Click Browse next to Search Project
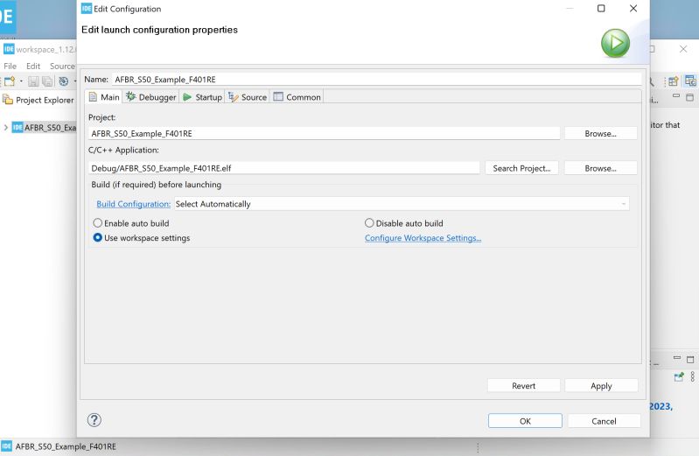Viewport: 699px width, 456px height. 600,168
